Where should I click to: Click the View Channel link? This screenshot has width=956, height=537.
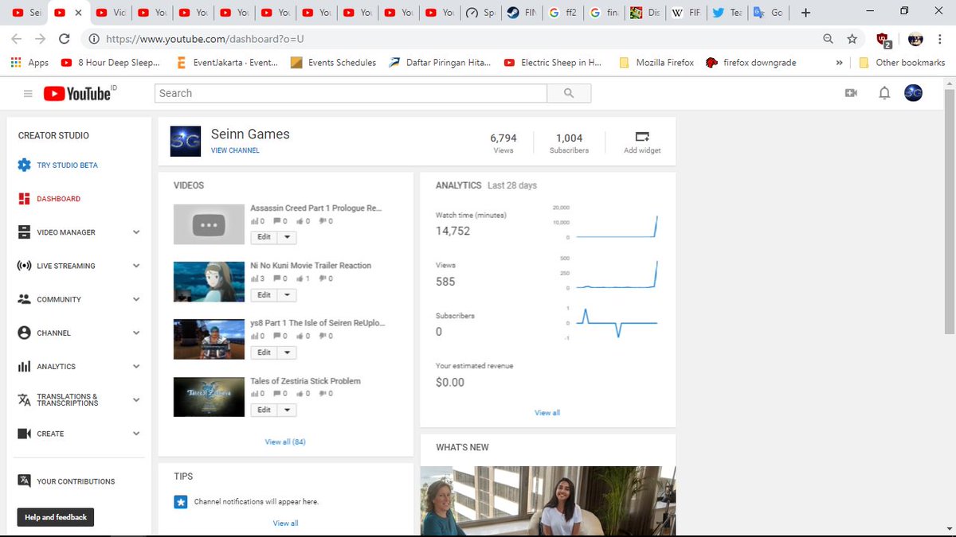tap(235, 150)
